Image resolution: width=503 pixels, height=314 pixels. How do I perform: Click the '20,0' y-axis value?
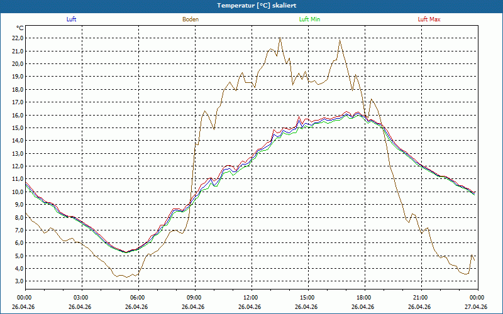(x=18, y=64)
